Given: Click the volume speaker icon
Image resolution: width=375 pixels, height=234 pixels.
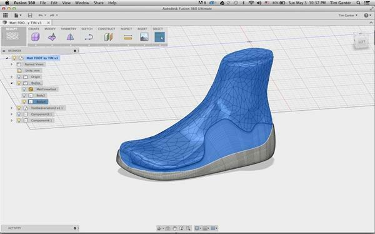Looking at the screenshot, I should click(259, 3).
